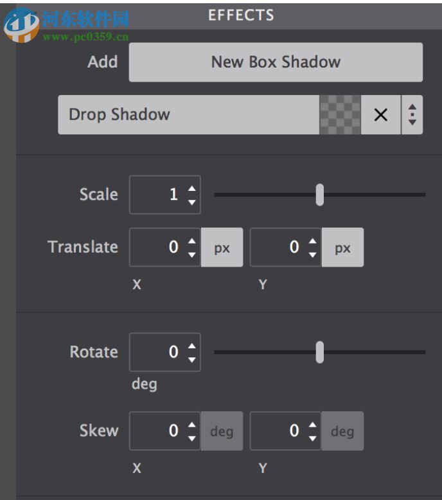Click the Scale slider handle
The height and width of the screenshot is (500, 442).
pos(320,194)
